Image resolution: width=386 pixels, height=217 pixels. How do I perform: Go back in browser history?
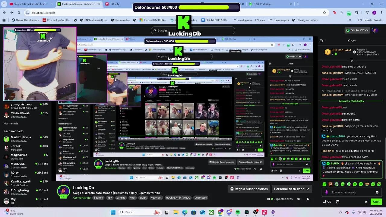click(x=4, y=13)
